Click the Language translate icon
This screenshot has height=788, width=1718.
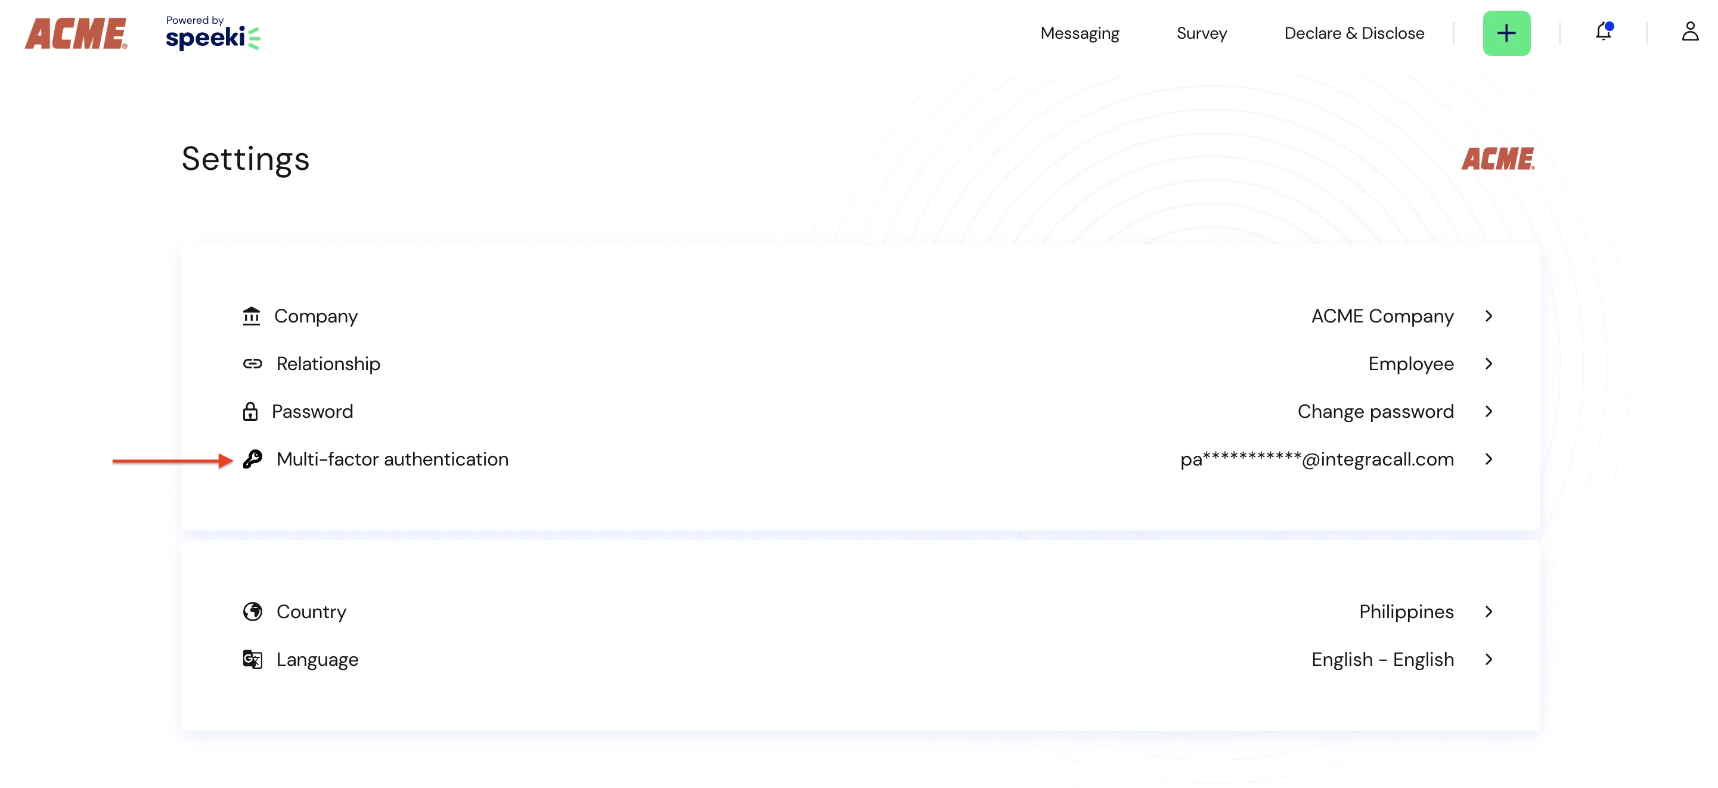tap(253, 659)
